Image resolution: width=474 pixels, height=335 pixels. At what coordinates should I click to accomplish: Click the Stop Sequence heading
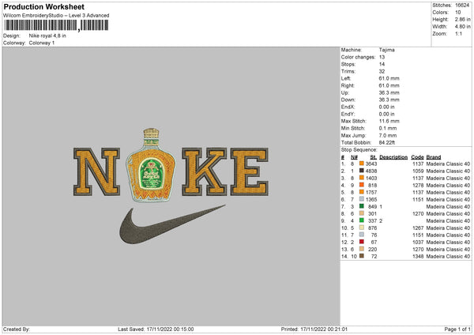coord(359,150)
